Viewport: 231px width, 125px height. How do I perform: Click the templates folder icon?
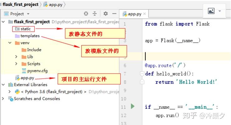(x=17, y=36)
